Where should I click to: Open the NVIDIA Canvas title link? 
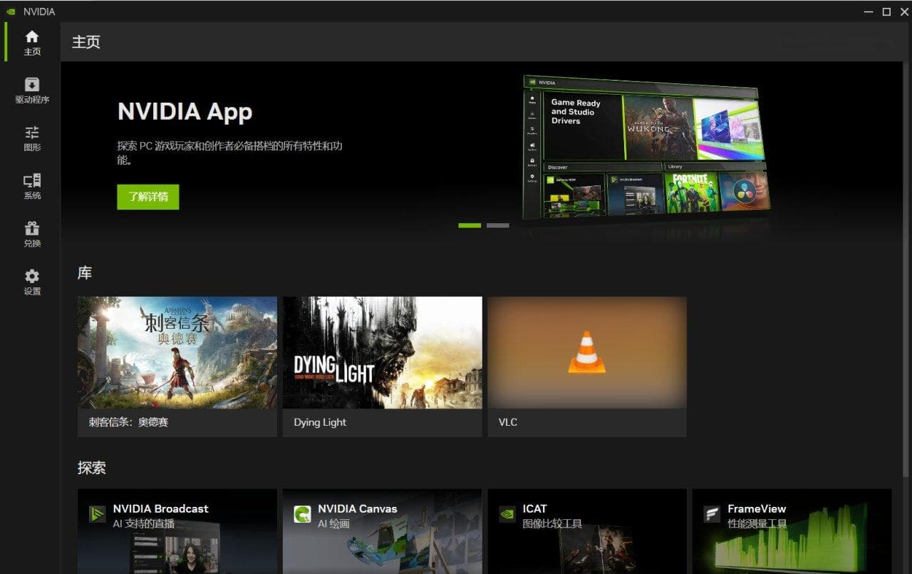[x=358, y=508]
